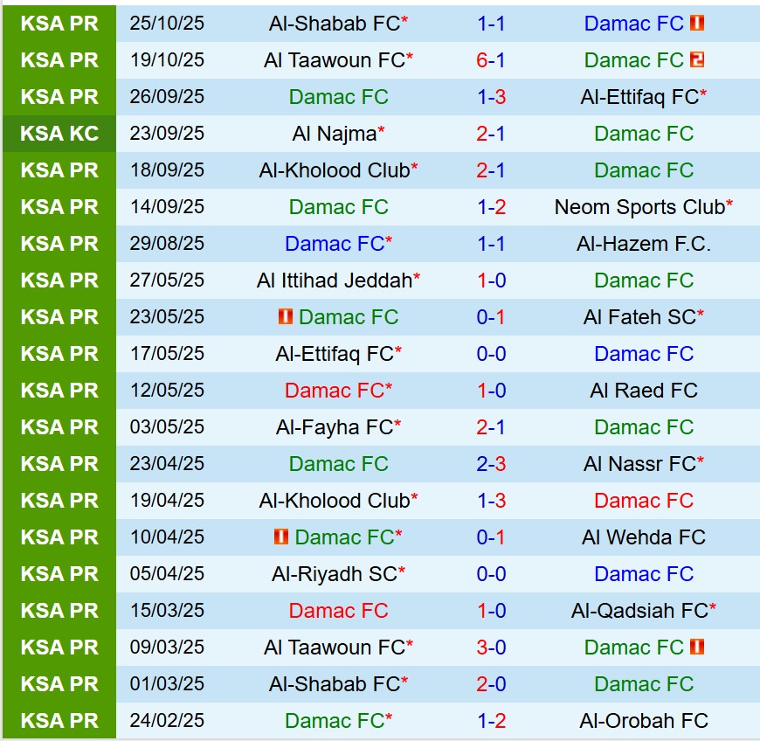This screenshot has height=741, width=760.
Task: Click the 3-0 score on 09/03/25
Action: pos(491,648)
